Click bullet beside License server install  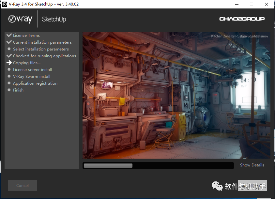tap(9, 69)
